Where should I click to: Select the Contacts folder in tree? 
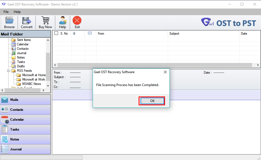coord(23,49)
